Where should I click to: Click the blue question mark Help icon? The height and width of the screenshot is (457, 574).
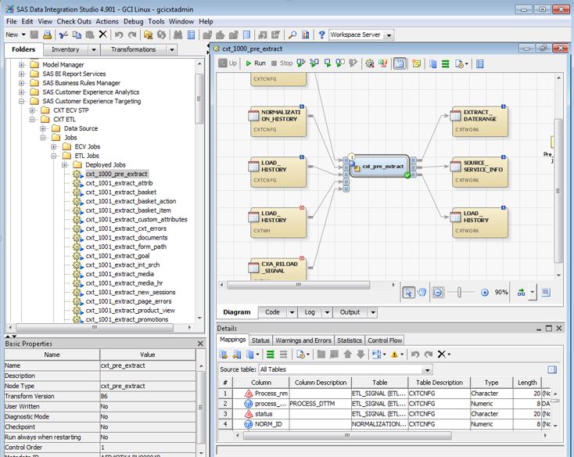click(x=321, y=34)
